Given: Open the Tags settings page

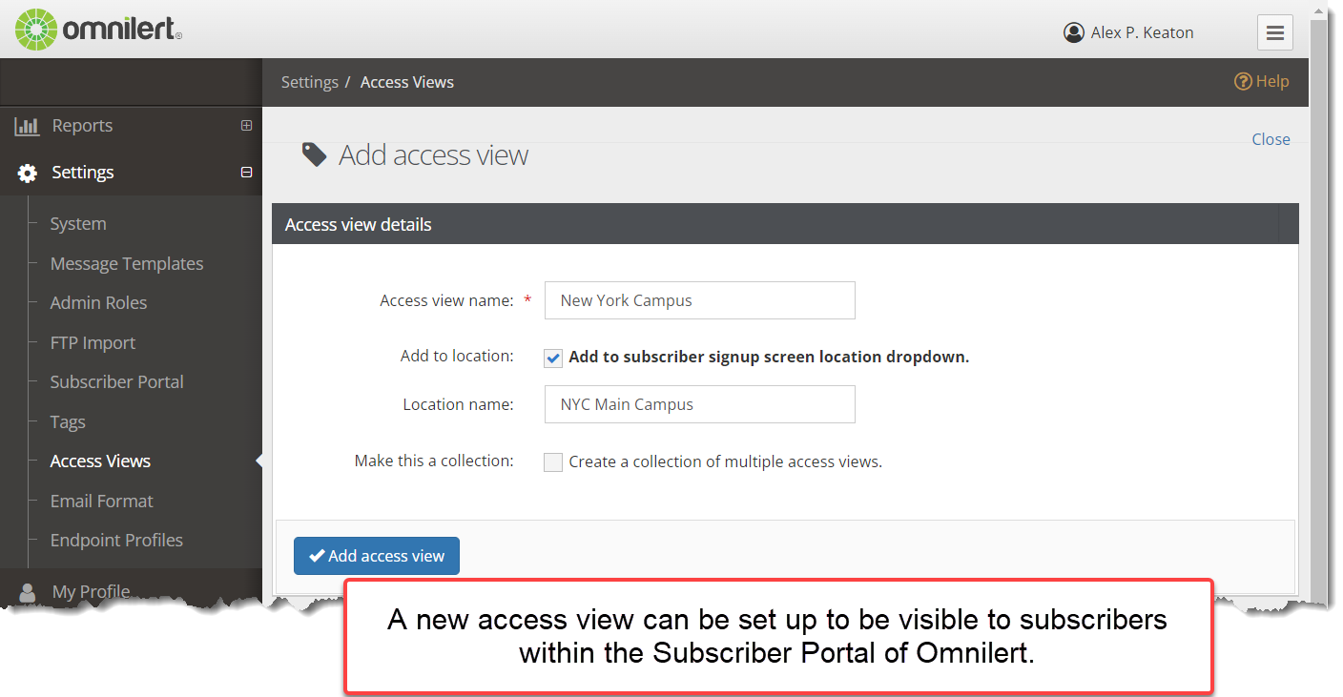Looking at the screenshot, I should point(68,422).
